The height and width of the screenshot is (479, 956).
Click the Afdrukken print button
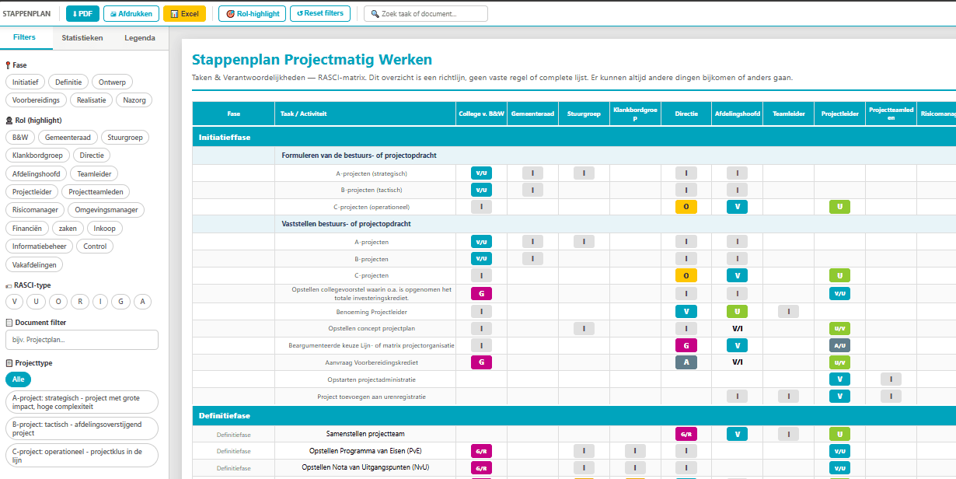click(x=131, y=13)
